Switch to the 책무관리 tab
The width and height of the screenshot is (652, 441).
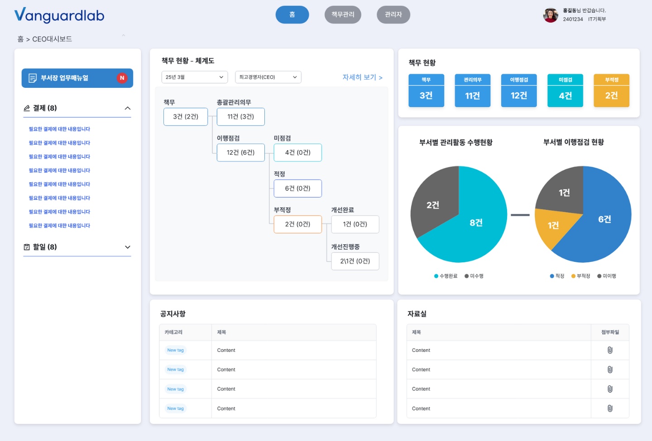pos(343,14)
